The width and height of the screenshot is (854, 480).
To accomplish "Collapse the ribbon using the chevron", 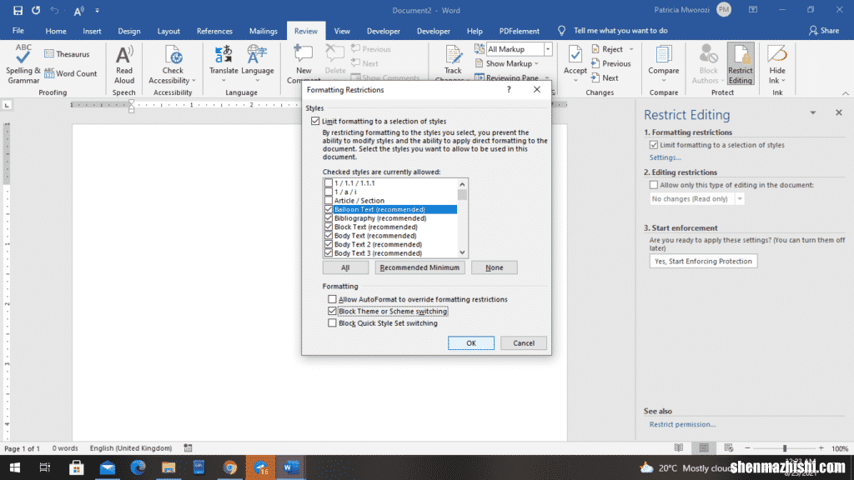I will click(x=846, y=93).
